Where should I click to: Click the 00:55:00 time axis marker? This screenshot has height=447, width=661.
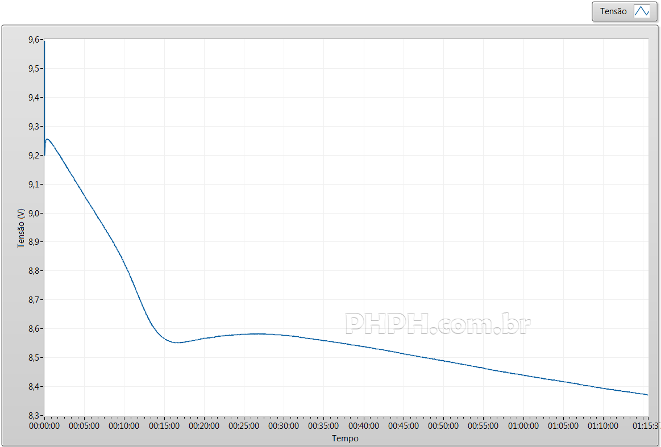pos(483,425)
